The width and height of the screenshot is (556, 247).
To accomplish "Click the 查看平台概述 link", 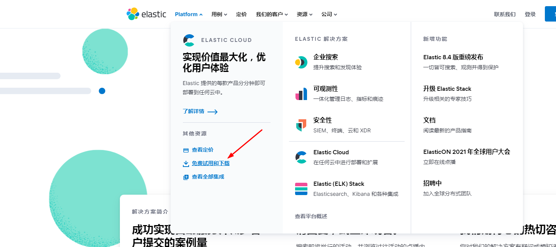I will [311, 217].
